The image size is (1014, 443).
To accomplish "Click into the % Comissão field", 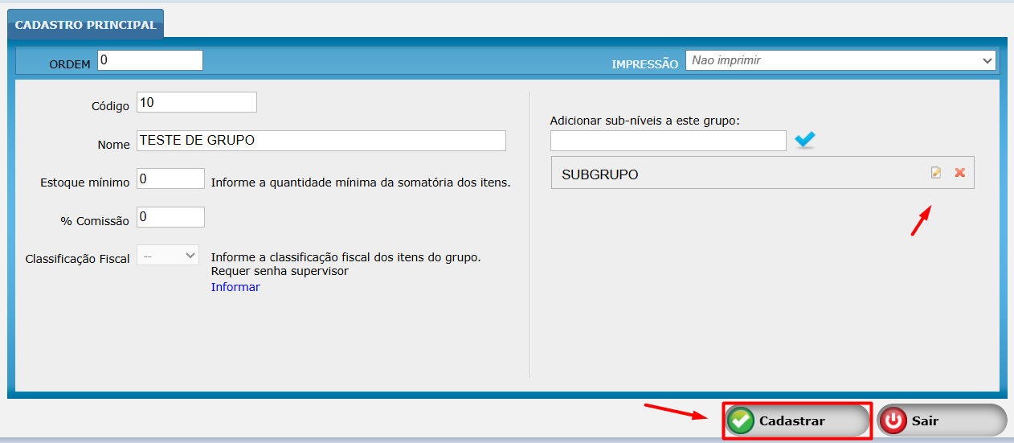I will 171,217.
